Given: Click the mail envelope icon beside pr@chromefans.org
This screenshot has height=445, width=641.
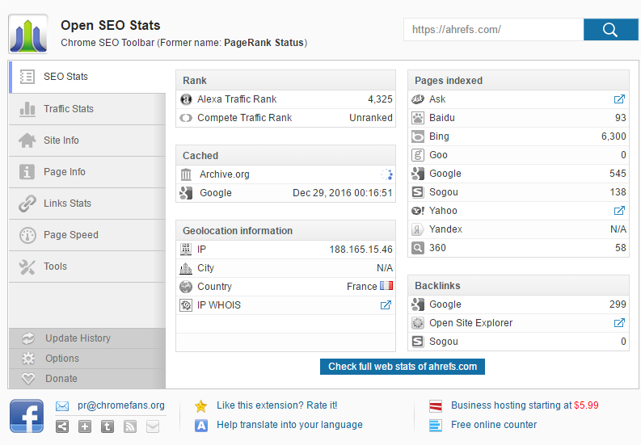Looking at the screenshot, I should pyautogui.click(x=62, y=406).
